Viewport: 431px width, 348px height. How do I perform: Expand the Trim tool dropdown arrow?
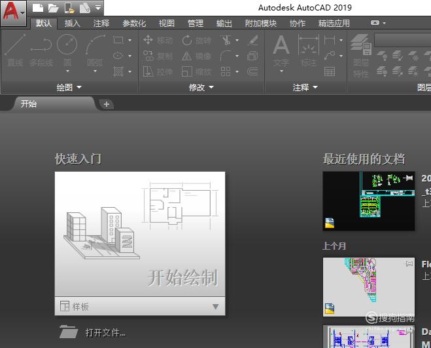click(x=237, y=40)
